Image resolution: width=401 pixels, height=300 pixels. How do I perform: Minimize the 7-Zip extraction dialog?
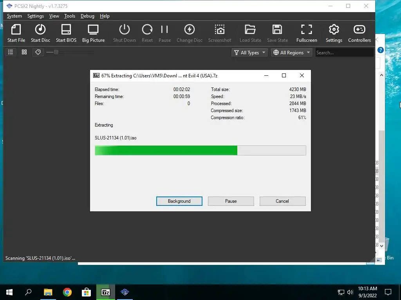pyautogui.click(x=266, y=75)
